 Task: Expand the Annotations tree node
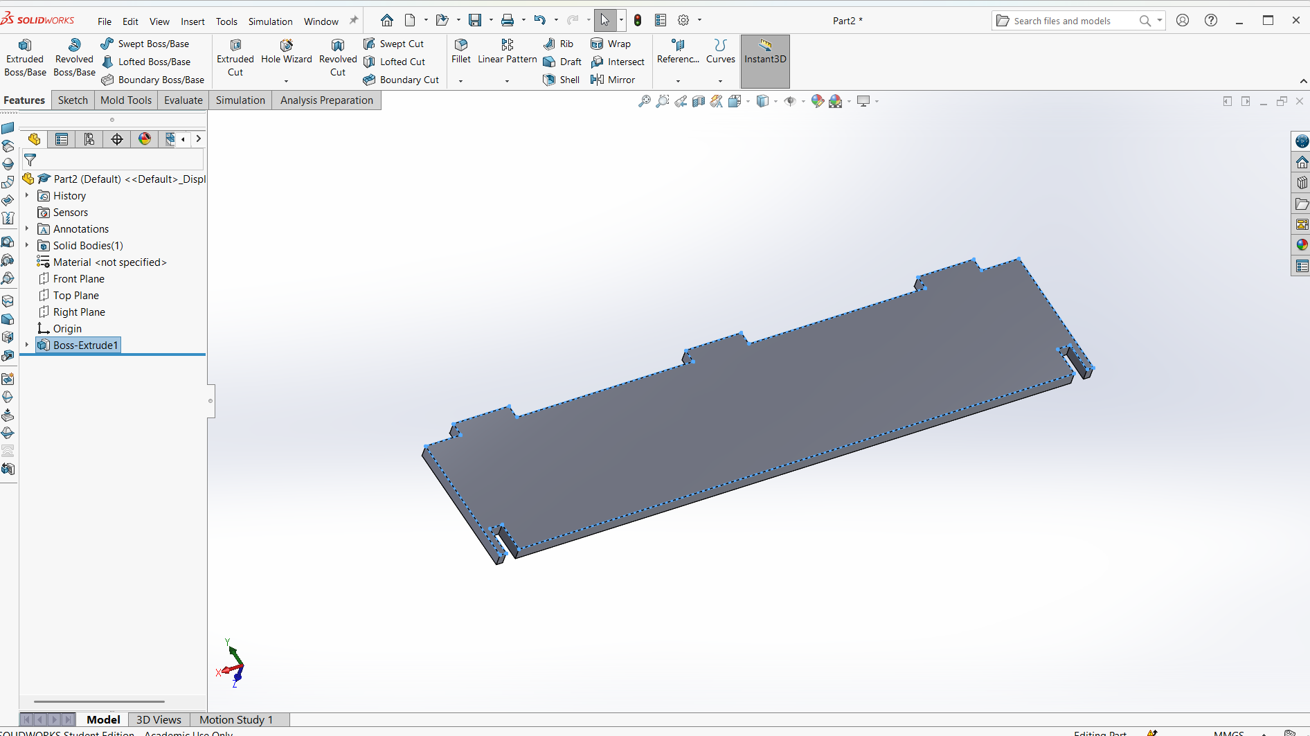click(27, 229)
